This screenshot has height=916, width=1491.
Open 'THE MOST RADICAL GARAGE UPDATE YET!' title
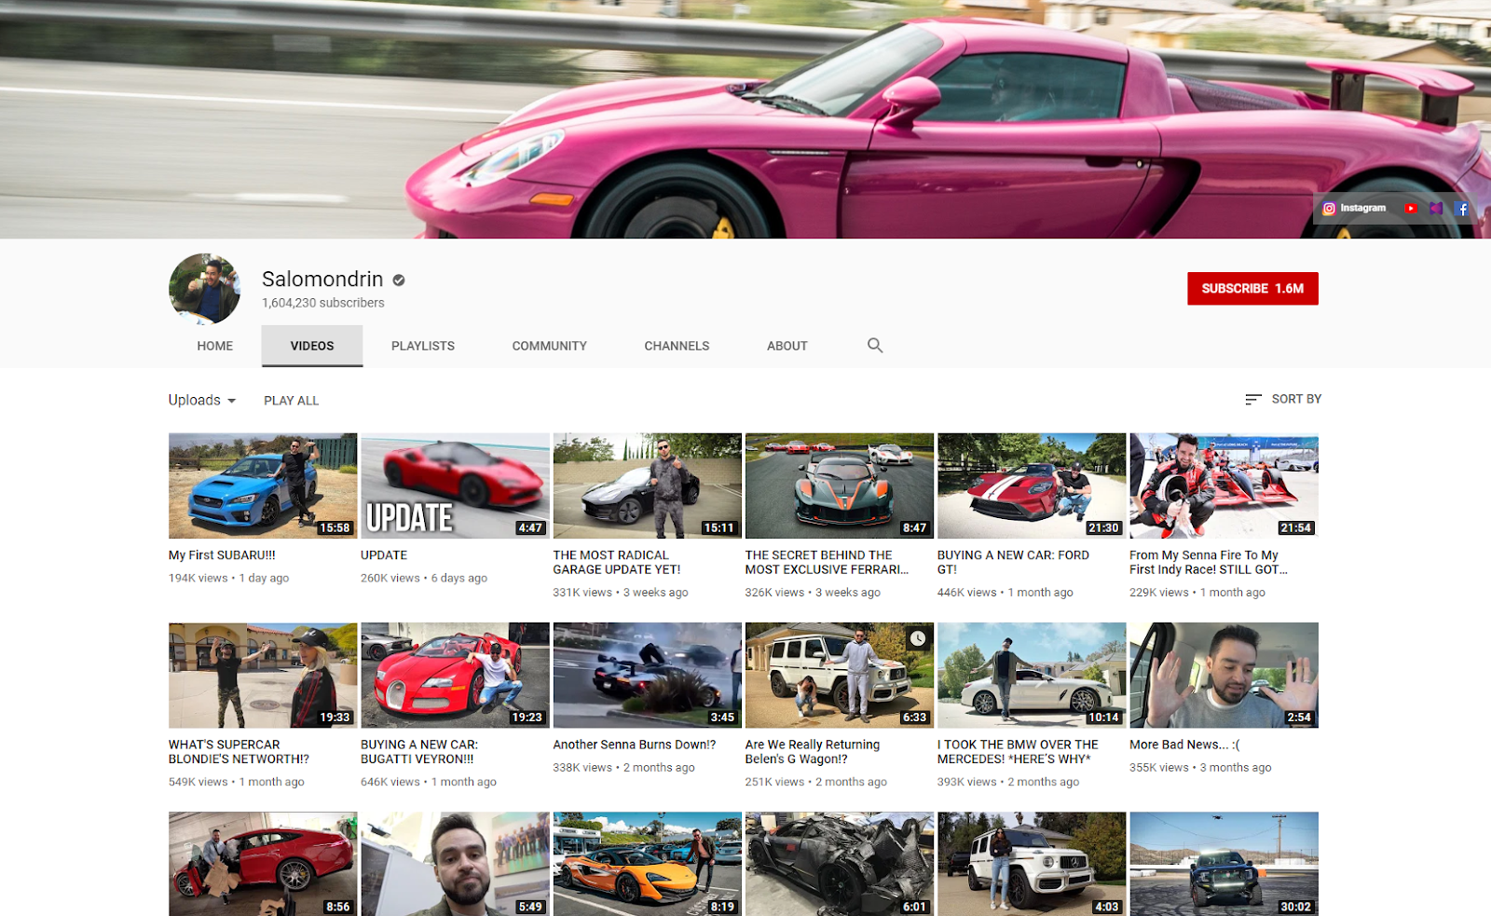pos(617,562)
